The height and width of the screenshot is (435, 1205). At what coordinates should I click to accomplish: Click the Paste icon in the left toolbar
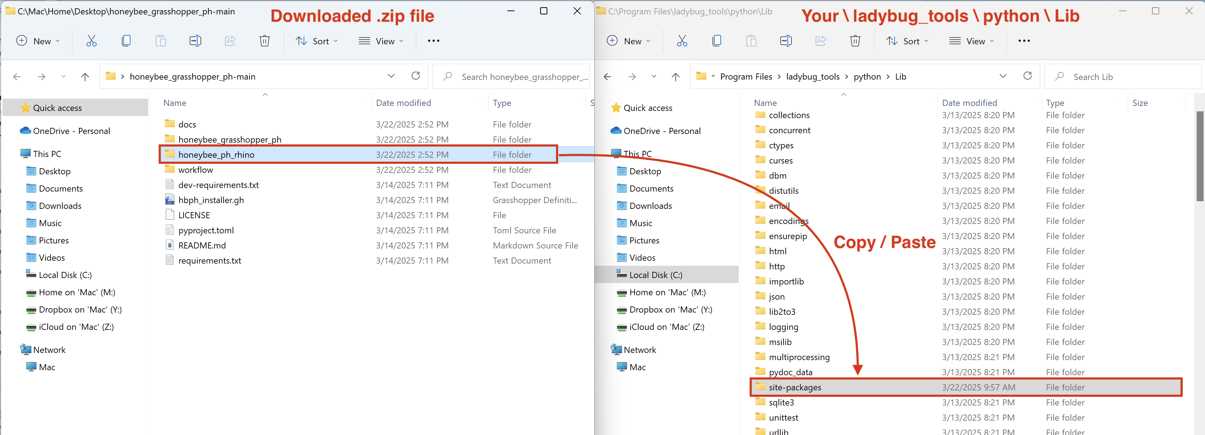160,41
